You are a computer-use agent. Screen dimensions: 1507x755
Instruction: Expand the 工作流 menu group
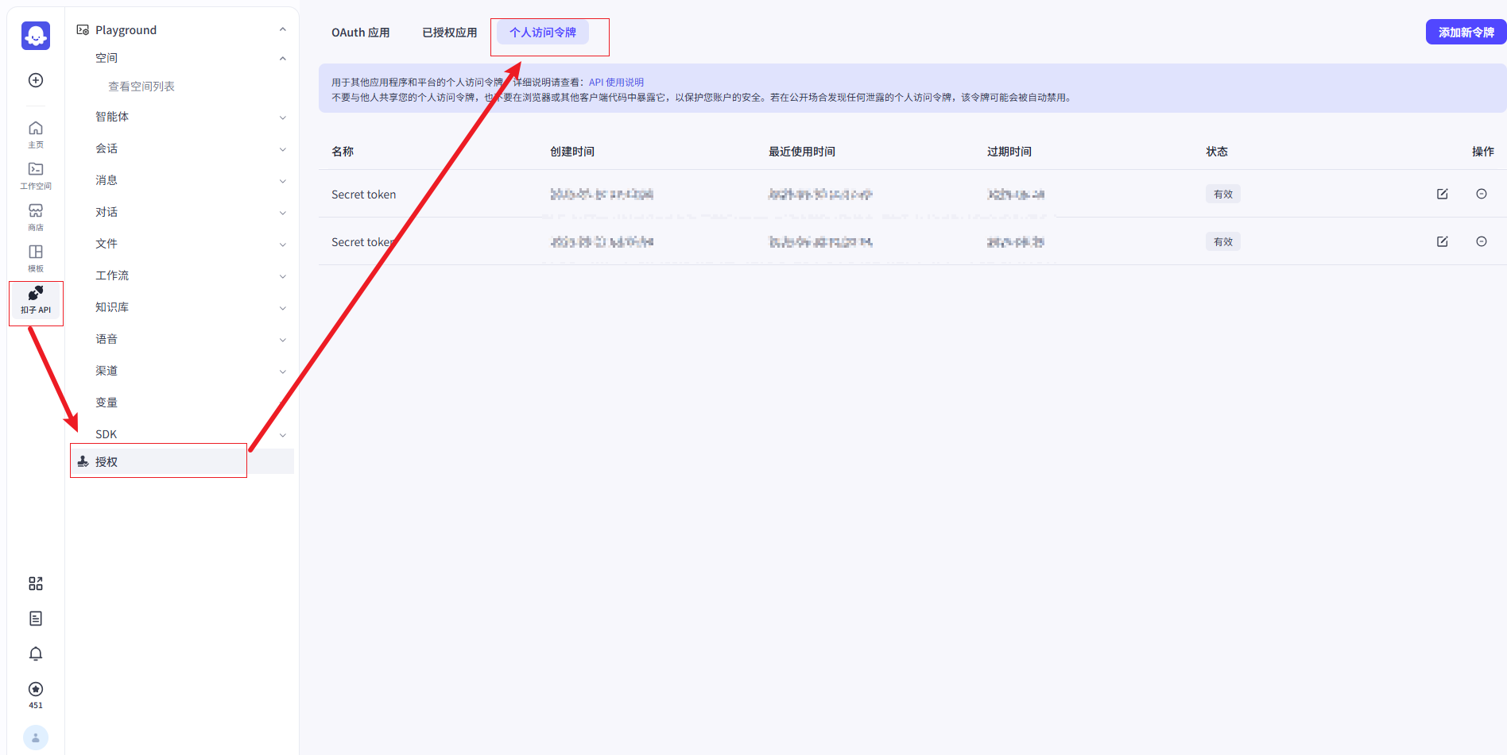(282, 276)
